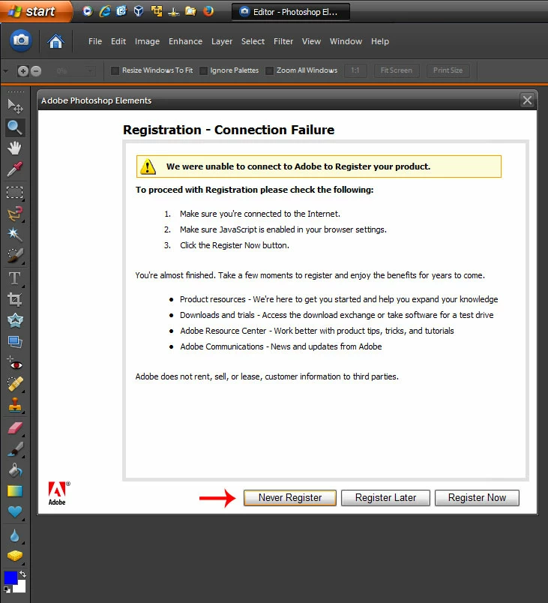The width and height of the screenshot is (548, 603).
Task: Select the Blur water-drop tool
Action: click(15, 535)
